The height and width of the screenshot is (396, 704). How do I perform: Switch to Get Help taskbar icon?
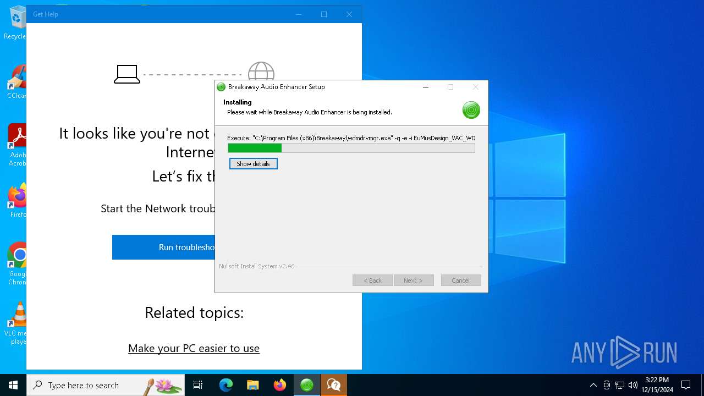pyautogui.click(x=333, y=385)
